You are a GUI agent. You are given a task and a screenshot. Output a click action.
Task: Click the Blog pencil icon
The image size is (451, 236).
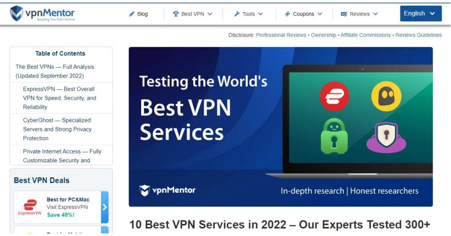(x=132, y=14)
